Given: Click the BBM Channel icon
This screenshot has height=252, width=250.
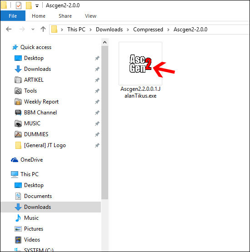Looking at the screenshot, I should click(x=18, y=113).
